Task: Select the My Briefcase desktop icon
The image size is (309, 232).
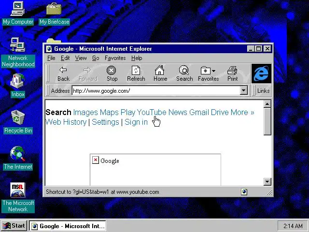Action: 54,14
